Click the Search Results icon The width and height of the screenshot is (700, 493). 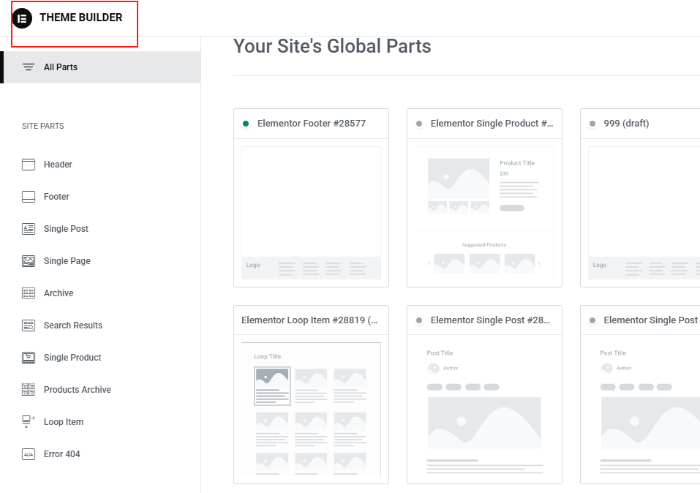pos(29,325)
